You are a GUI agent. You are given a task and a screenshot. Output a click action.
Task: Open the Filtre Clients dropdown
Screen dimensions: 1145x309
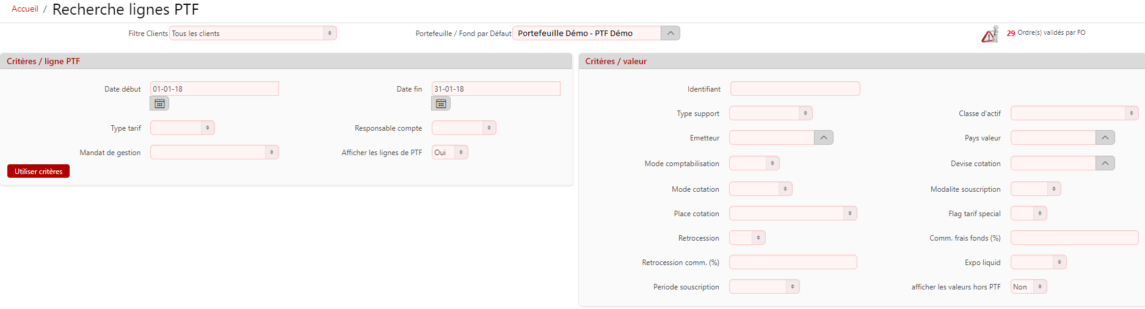coord(253,34)
